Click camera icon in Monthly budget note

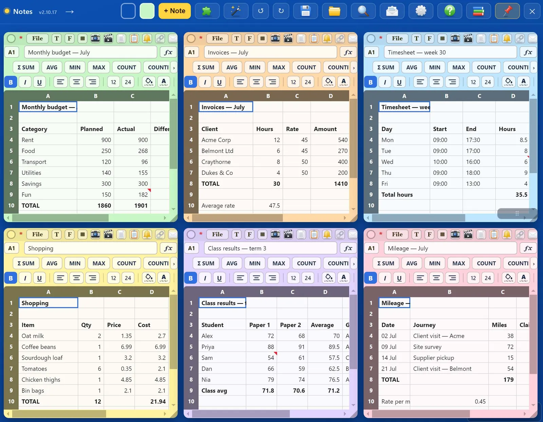[95, 38]
